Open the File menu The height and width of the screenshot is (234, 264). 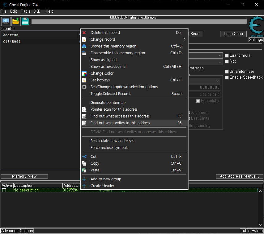(x=3, y=11)
